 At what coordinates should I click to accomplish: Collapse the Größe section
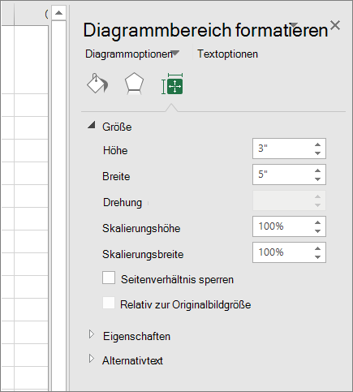[92, 125]
